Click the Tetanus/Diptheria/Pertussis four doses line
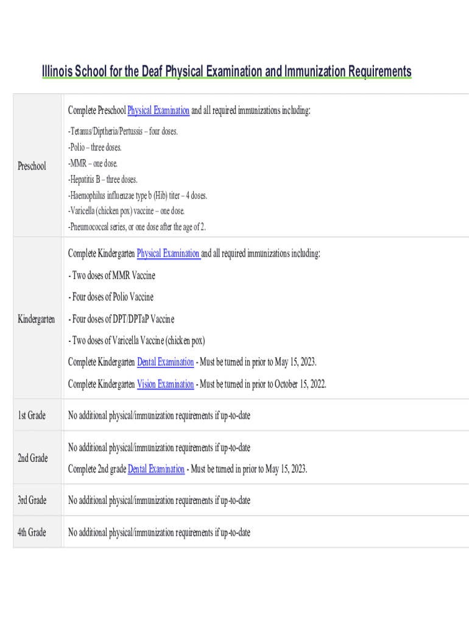Image resolution: width=469 pixels, height=624 pixels. coord(123,132)
